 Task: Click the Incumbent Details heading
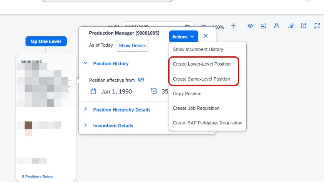(113, 126)
